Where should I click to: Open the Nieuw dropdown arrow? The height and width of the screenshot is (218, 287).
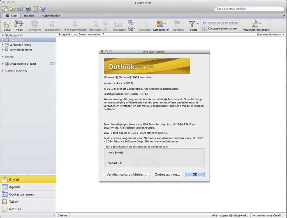(23, 24)
